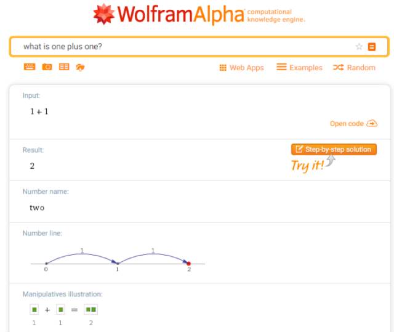The height and width of the screenshot is (332, 394).
Task: Click the Input: pod label
Action: [x=31, y=95]
